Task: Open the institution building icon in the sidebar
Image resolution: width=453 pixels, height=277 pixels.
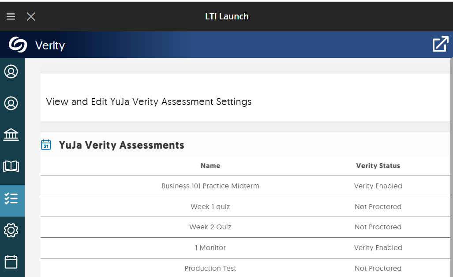Action: [x=11, y=135]
